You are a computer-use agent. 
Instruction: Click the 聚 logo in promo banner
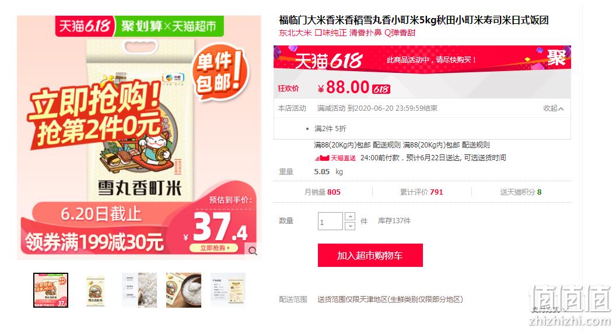(556, 58)
